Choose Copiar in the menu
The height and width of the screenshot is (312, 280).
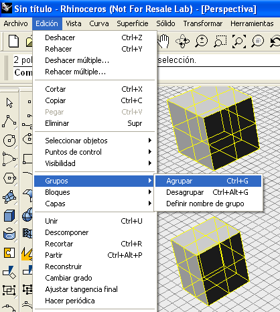click(94, 100)
